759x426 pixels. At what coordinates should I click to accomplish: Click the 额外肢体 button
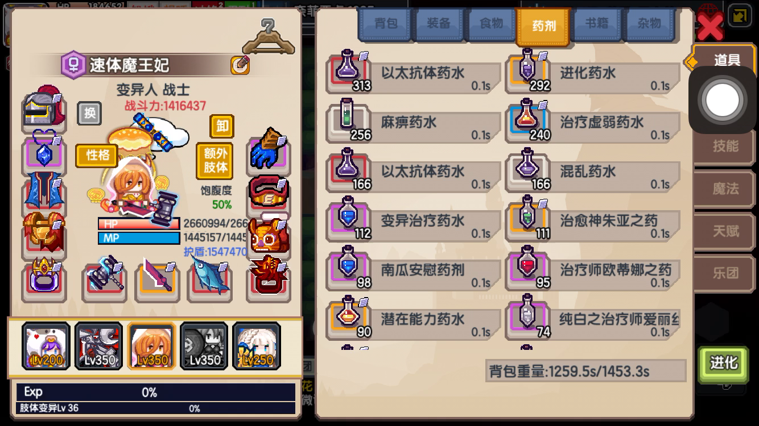pos(215,161)
